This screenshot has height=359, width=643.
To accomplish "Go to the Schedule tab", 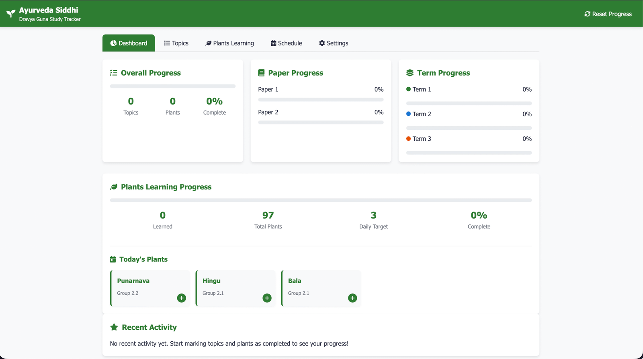I will [x=286, y=43].
